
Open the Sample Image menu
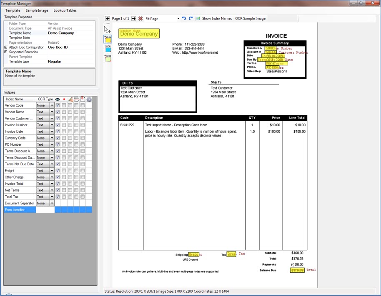[37, 10]
